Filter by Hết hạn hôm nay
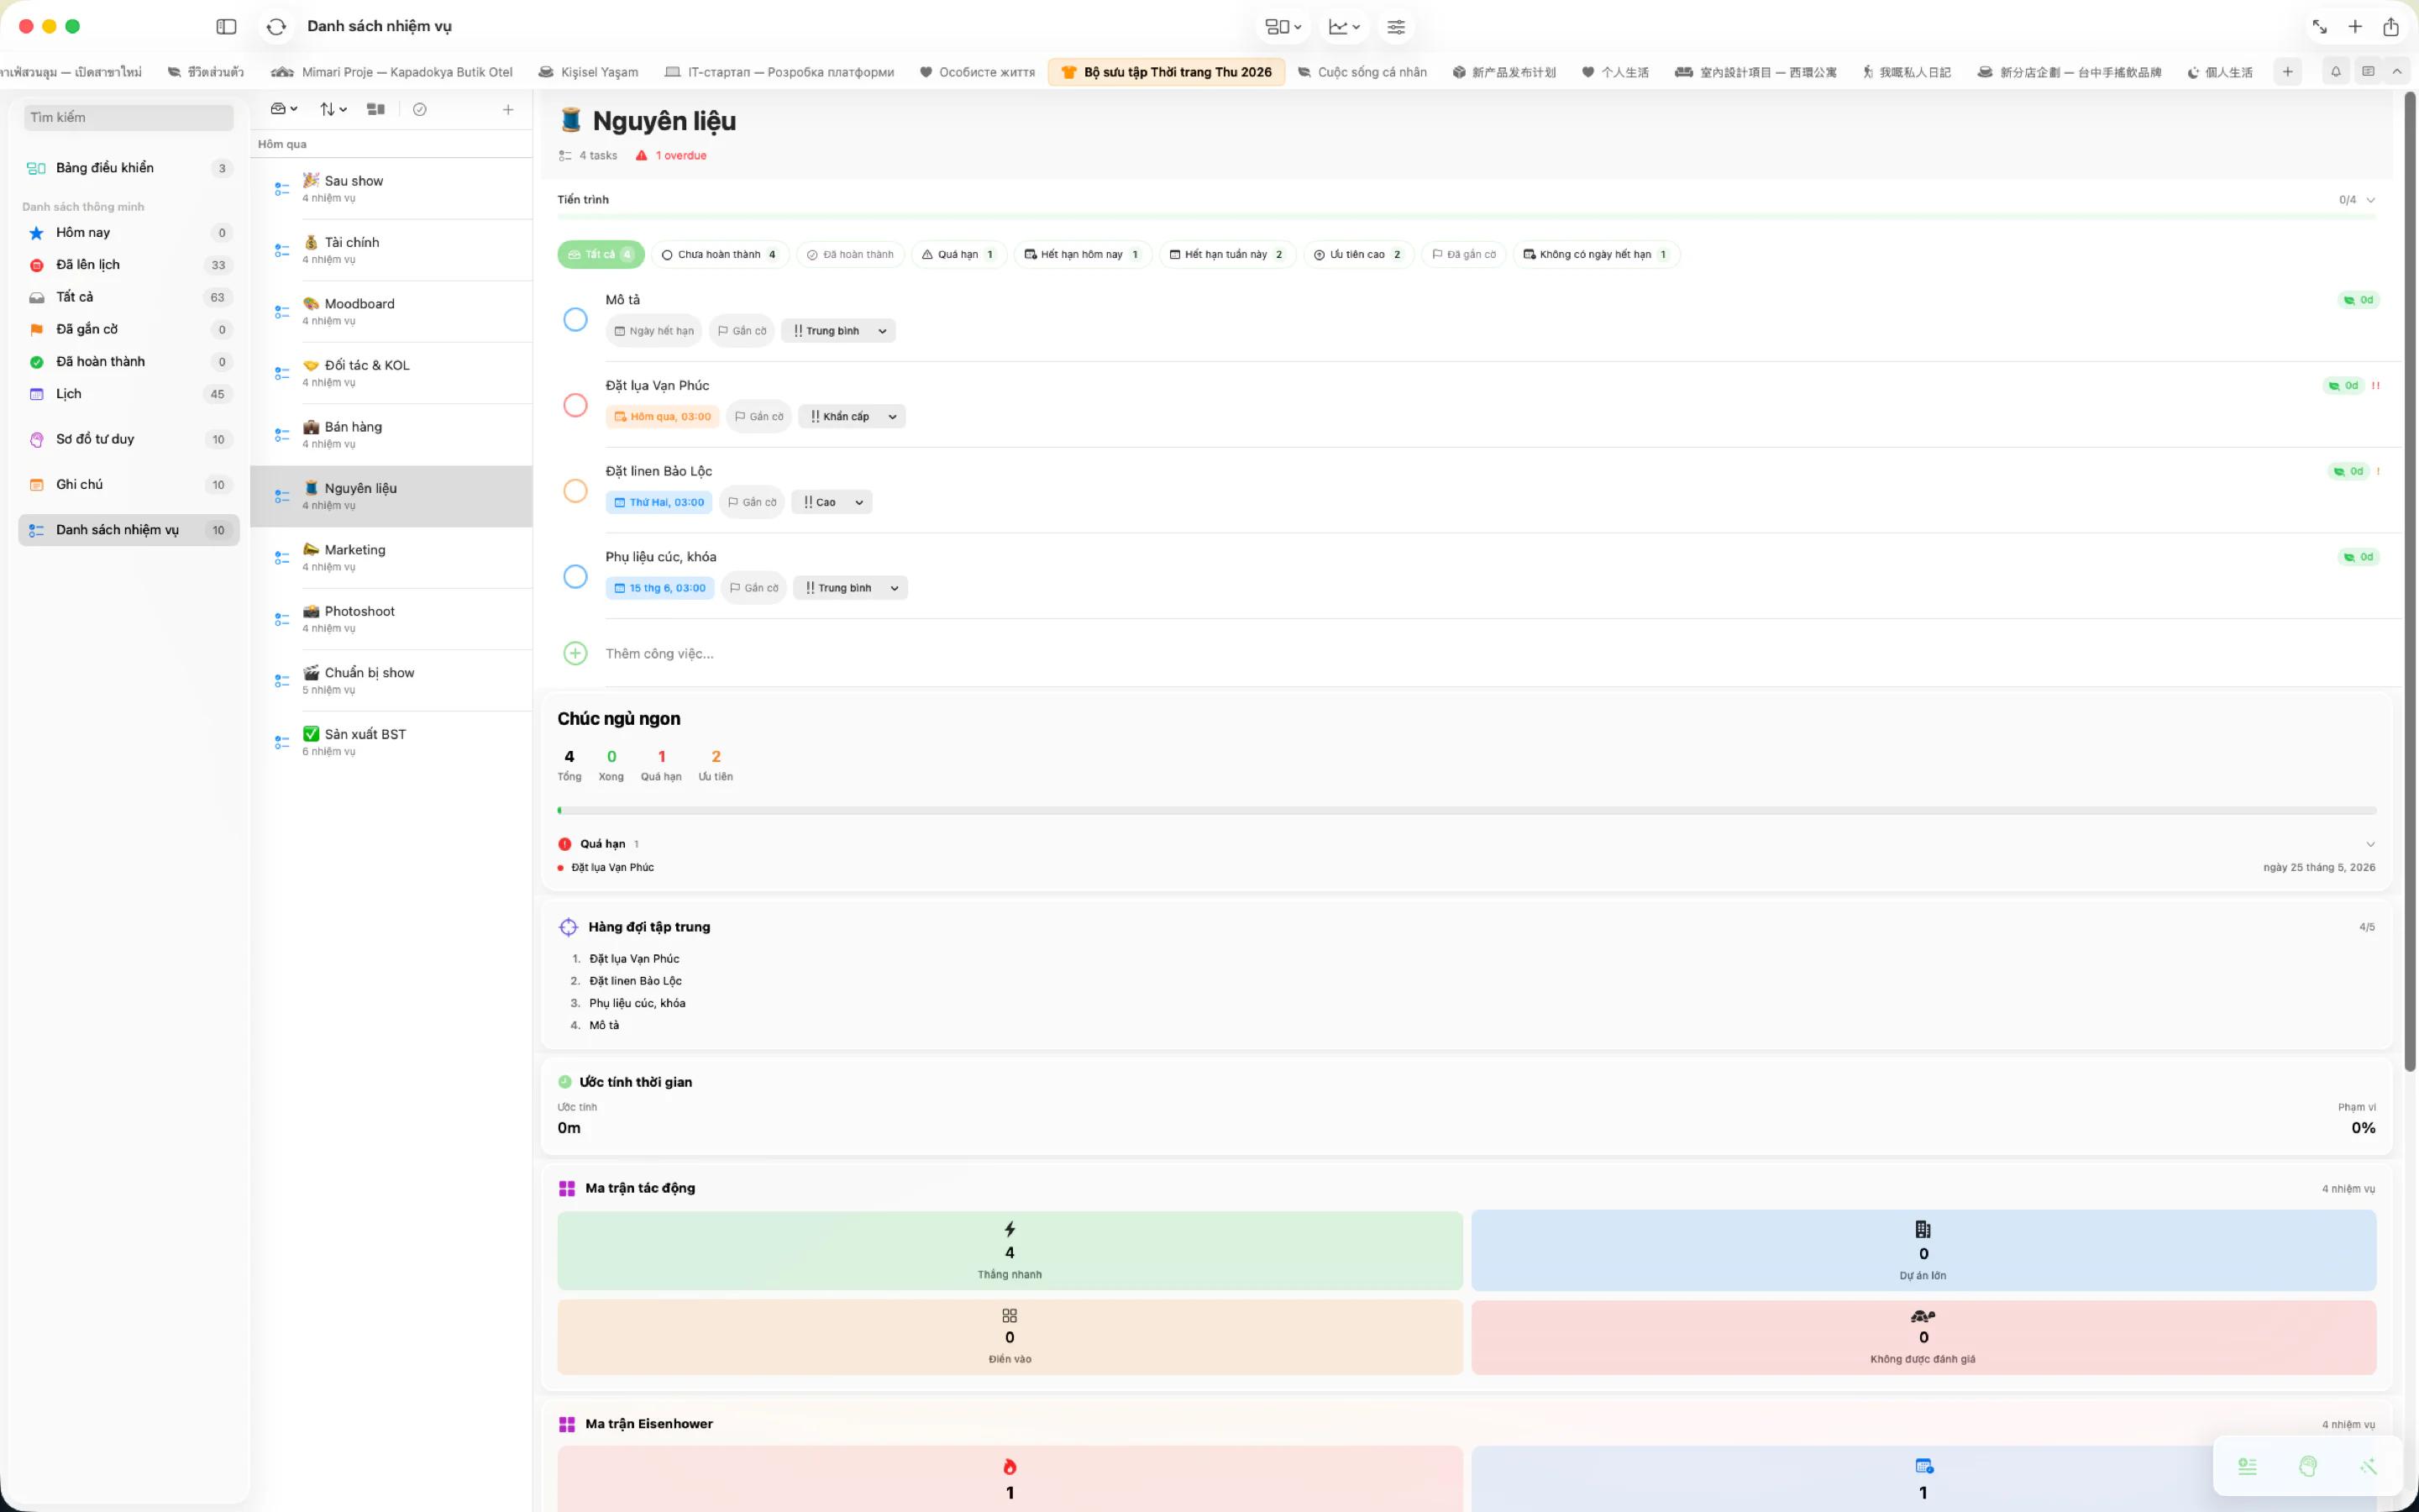This screenshot has height=1512, width=2419. tap(1083, 255)
